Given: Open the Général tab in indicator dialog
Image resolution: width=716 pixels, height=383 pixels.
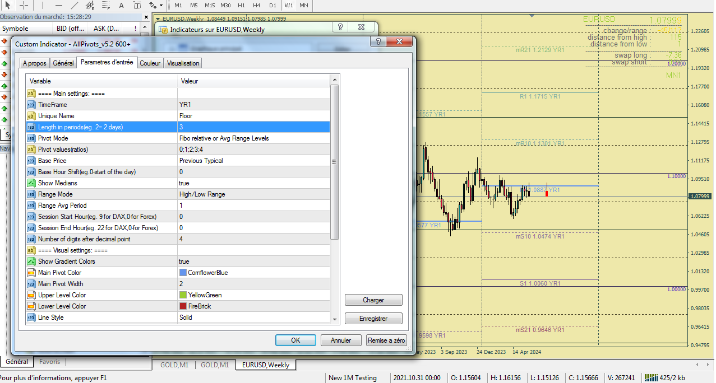Looking at the screenshot, I should tap(63, 63).
